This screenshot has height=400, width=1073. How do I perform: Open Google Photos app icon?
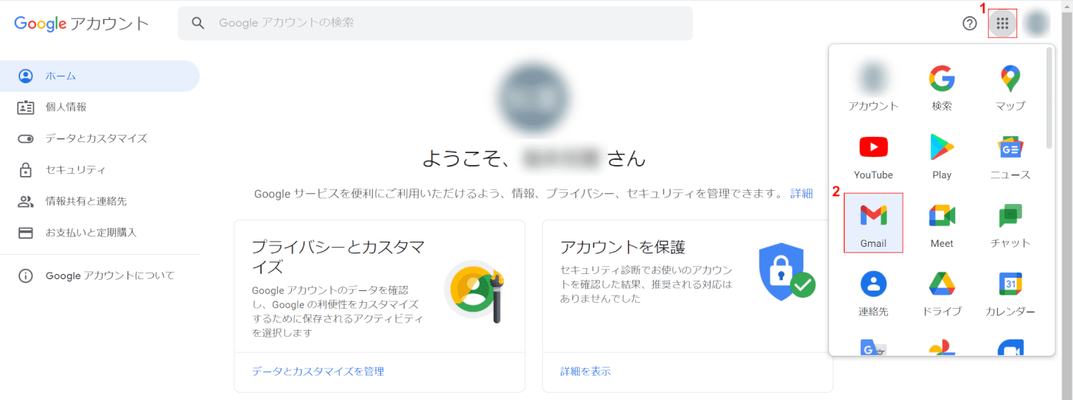942,348
